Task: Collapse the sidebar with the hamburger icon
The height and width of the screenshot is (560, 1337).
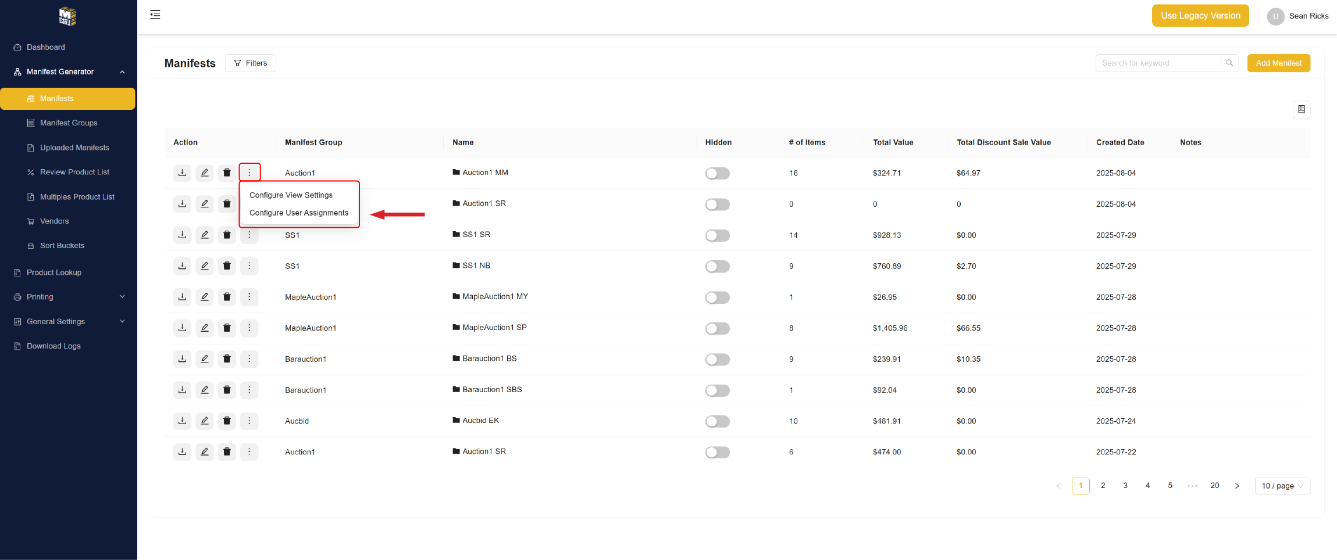Action: click(155, 15)
